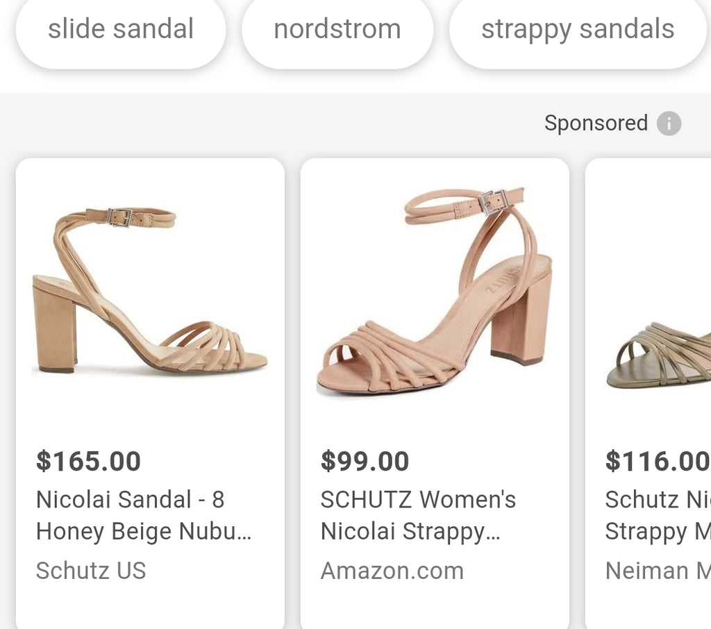The image size is (711, 629).
Task: Click the $165.00 price
Action: pos(88,461)
